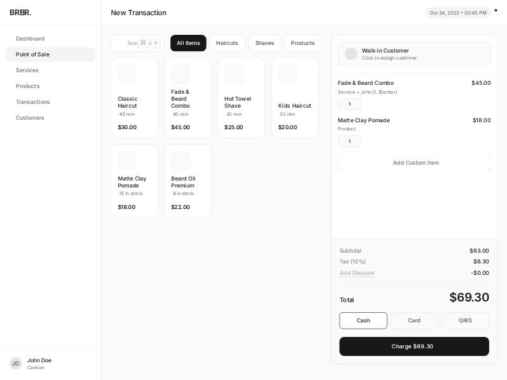Click the Fade & Beard Combo thumbnail
The height and width of the screenshot is (380, 507).
click(x=181, y=74)
